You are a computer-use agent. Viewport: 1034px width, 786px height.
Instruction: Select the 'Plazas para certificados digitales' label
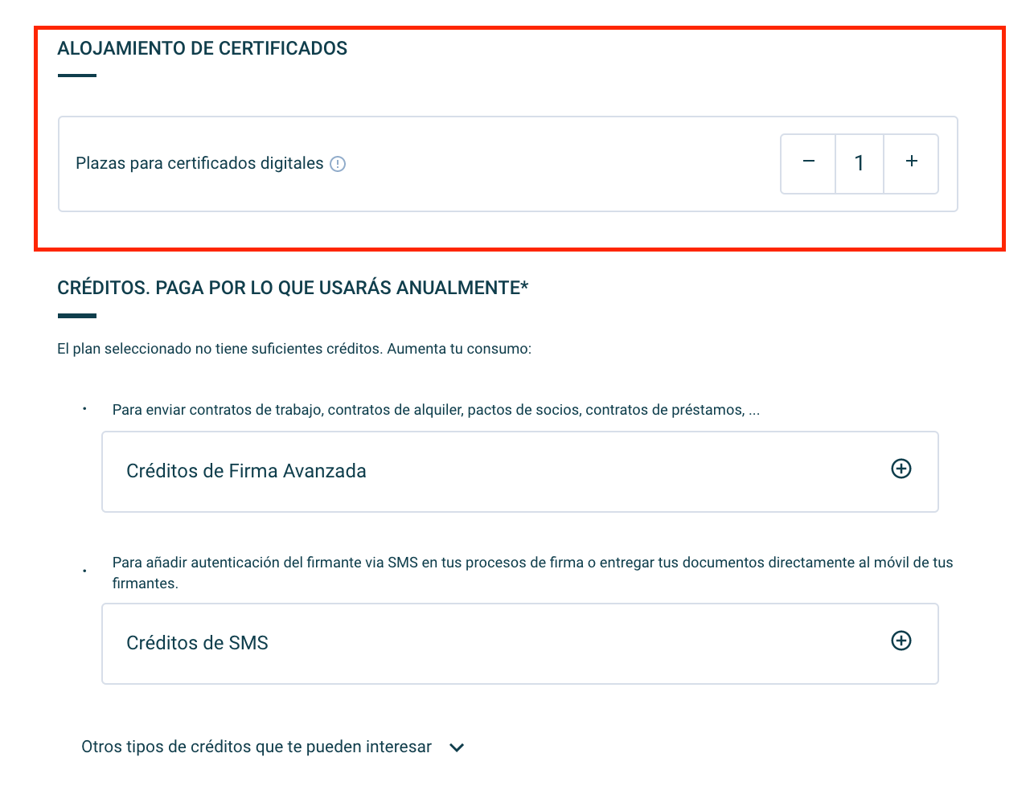pos(199,164)
